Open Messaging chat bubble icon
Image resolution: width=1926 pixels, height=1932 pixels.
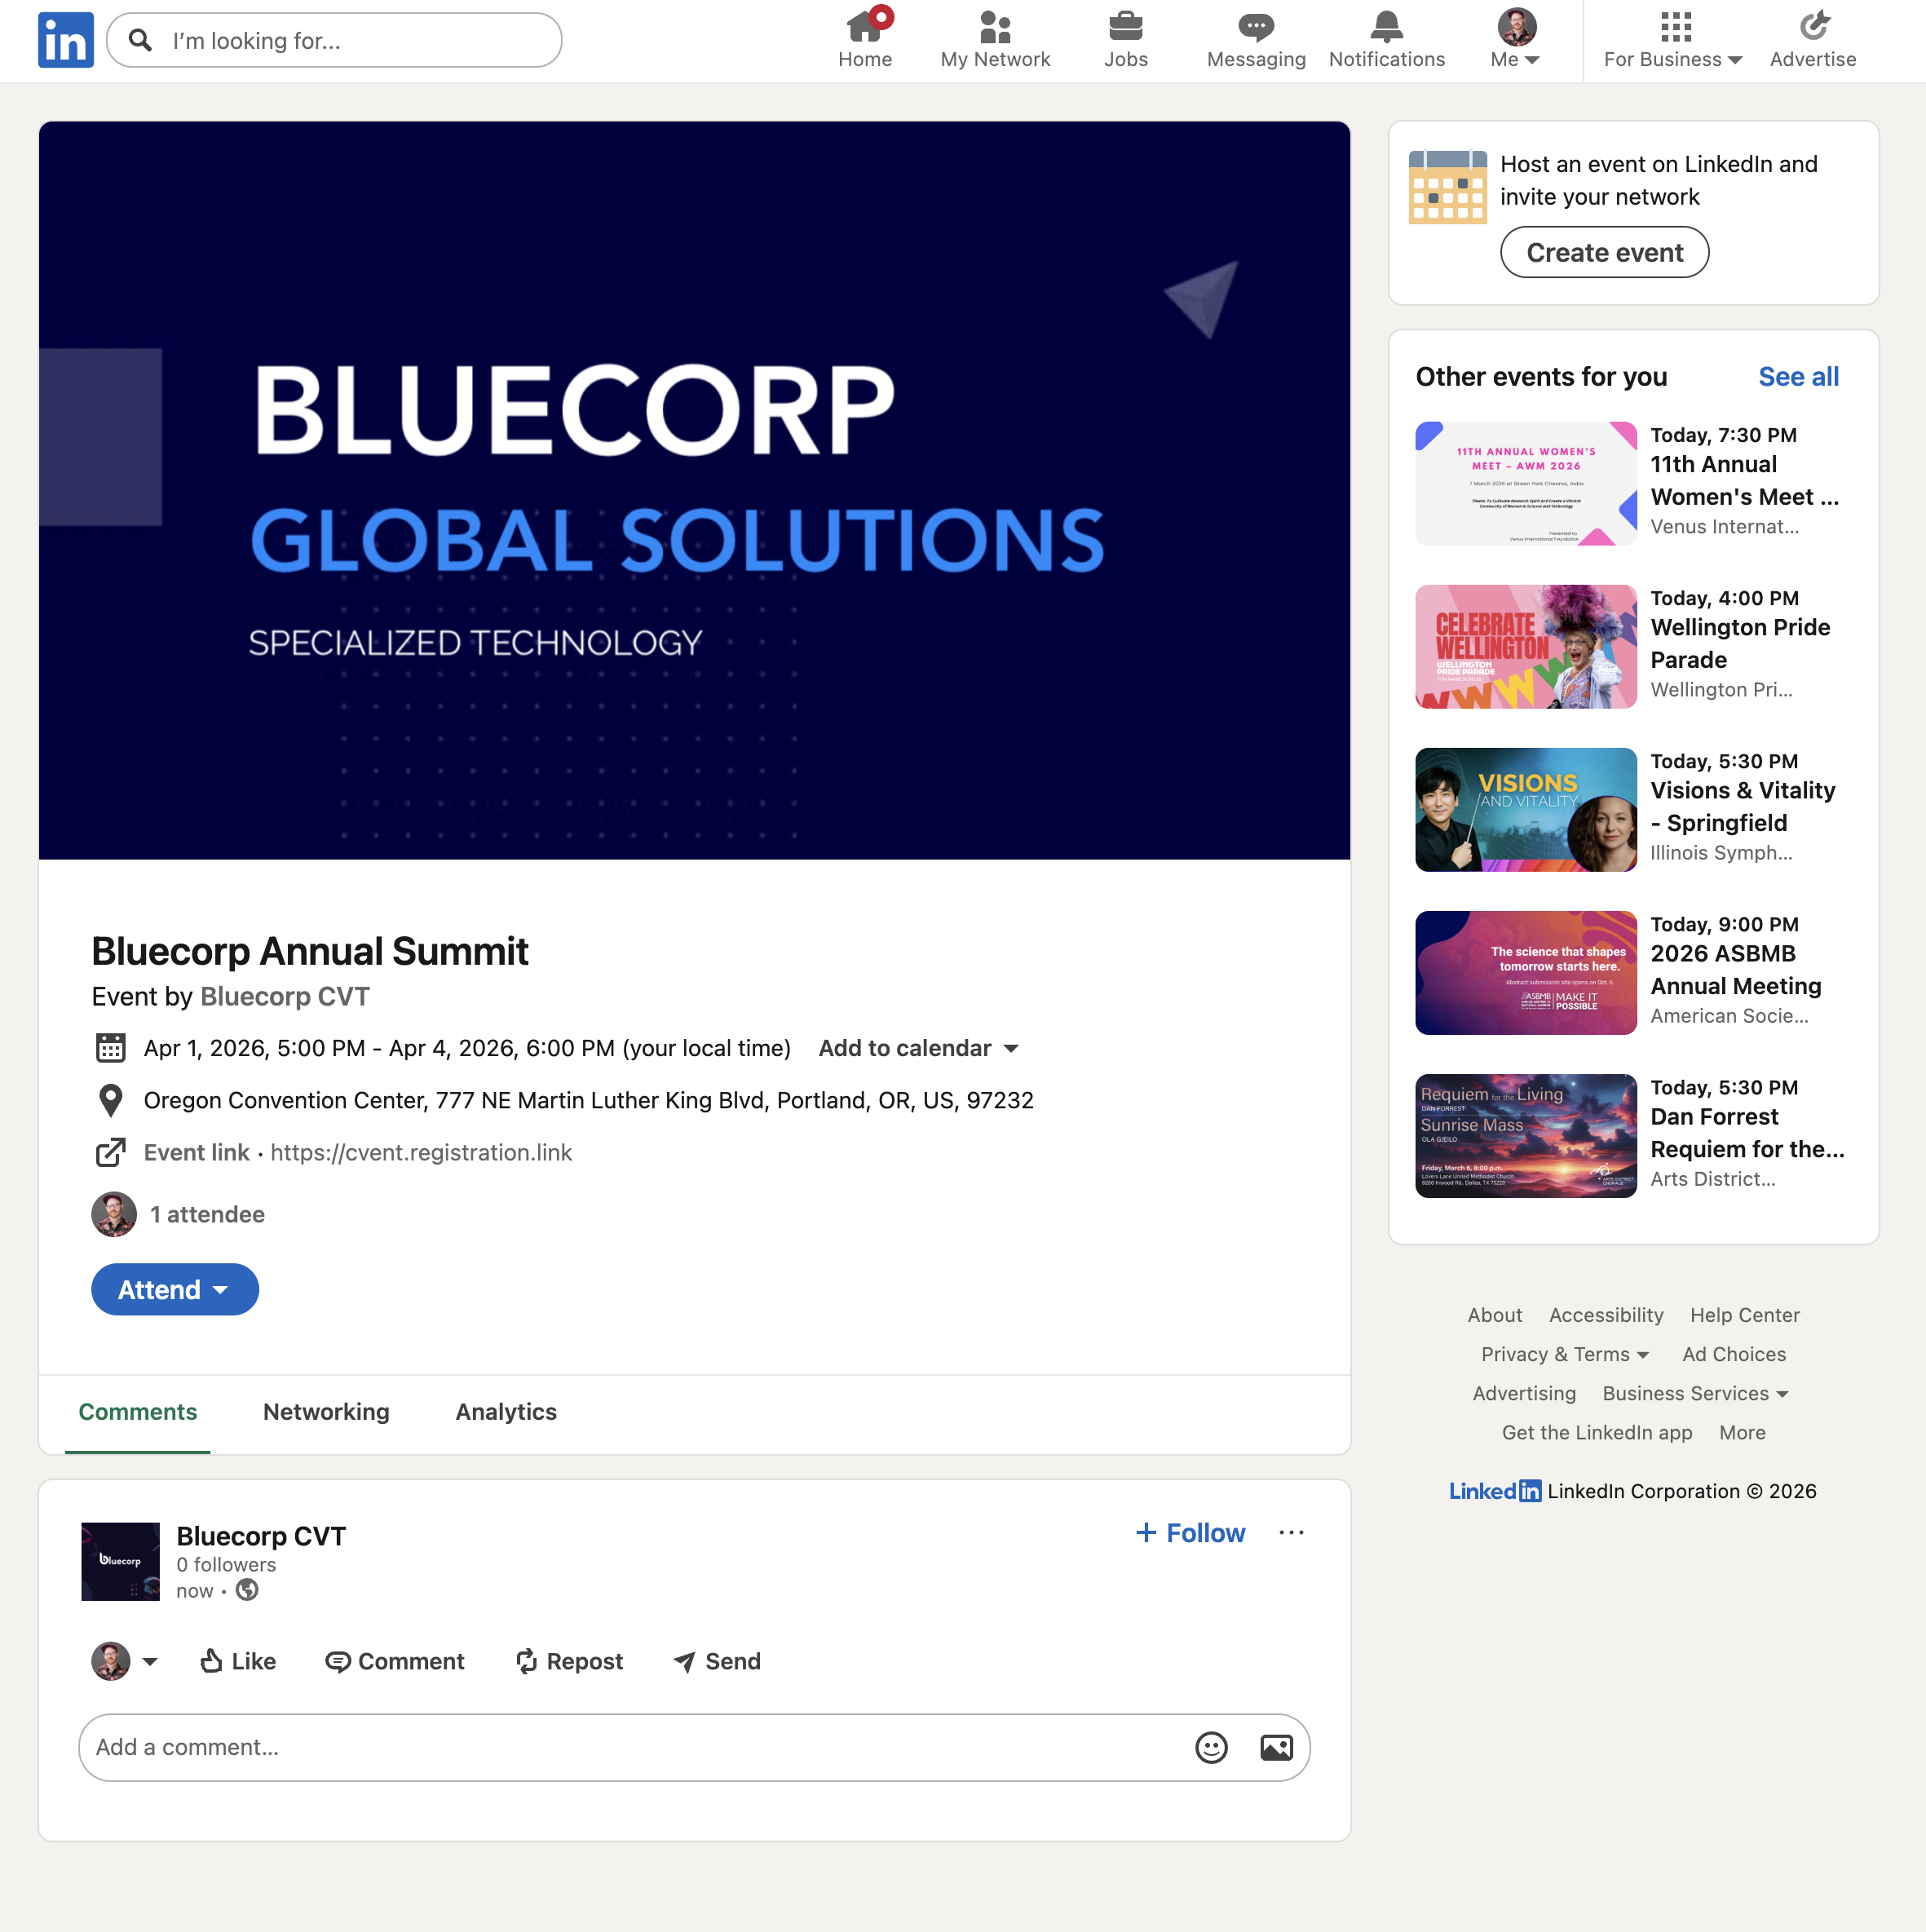[x=1255, y=28]
